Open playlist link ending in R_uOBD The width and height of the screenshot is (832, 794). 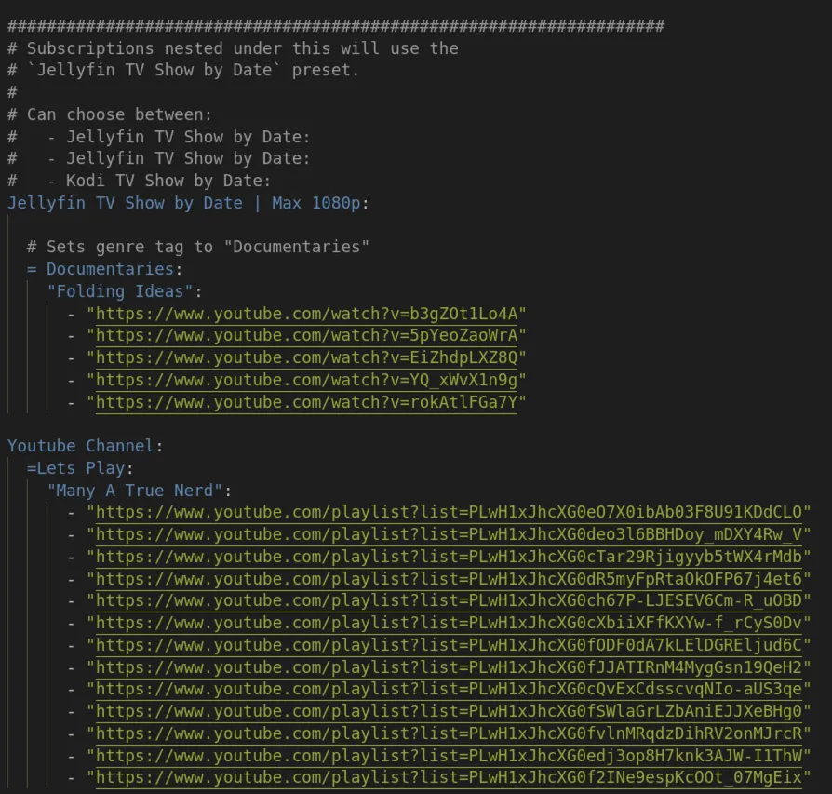click(449, 600)
